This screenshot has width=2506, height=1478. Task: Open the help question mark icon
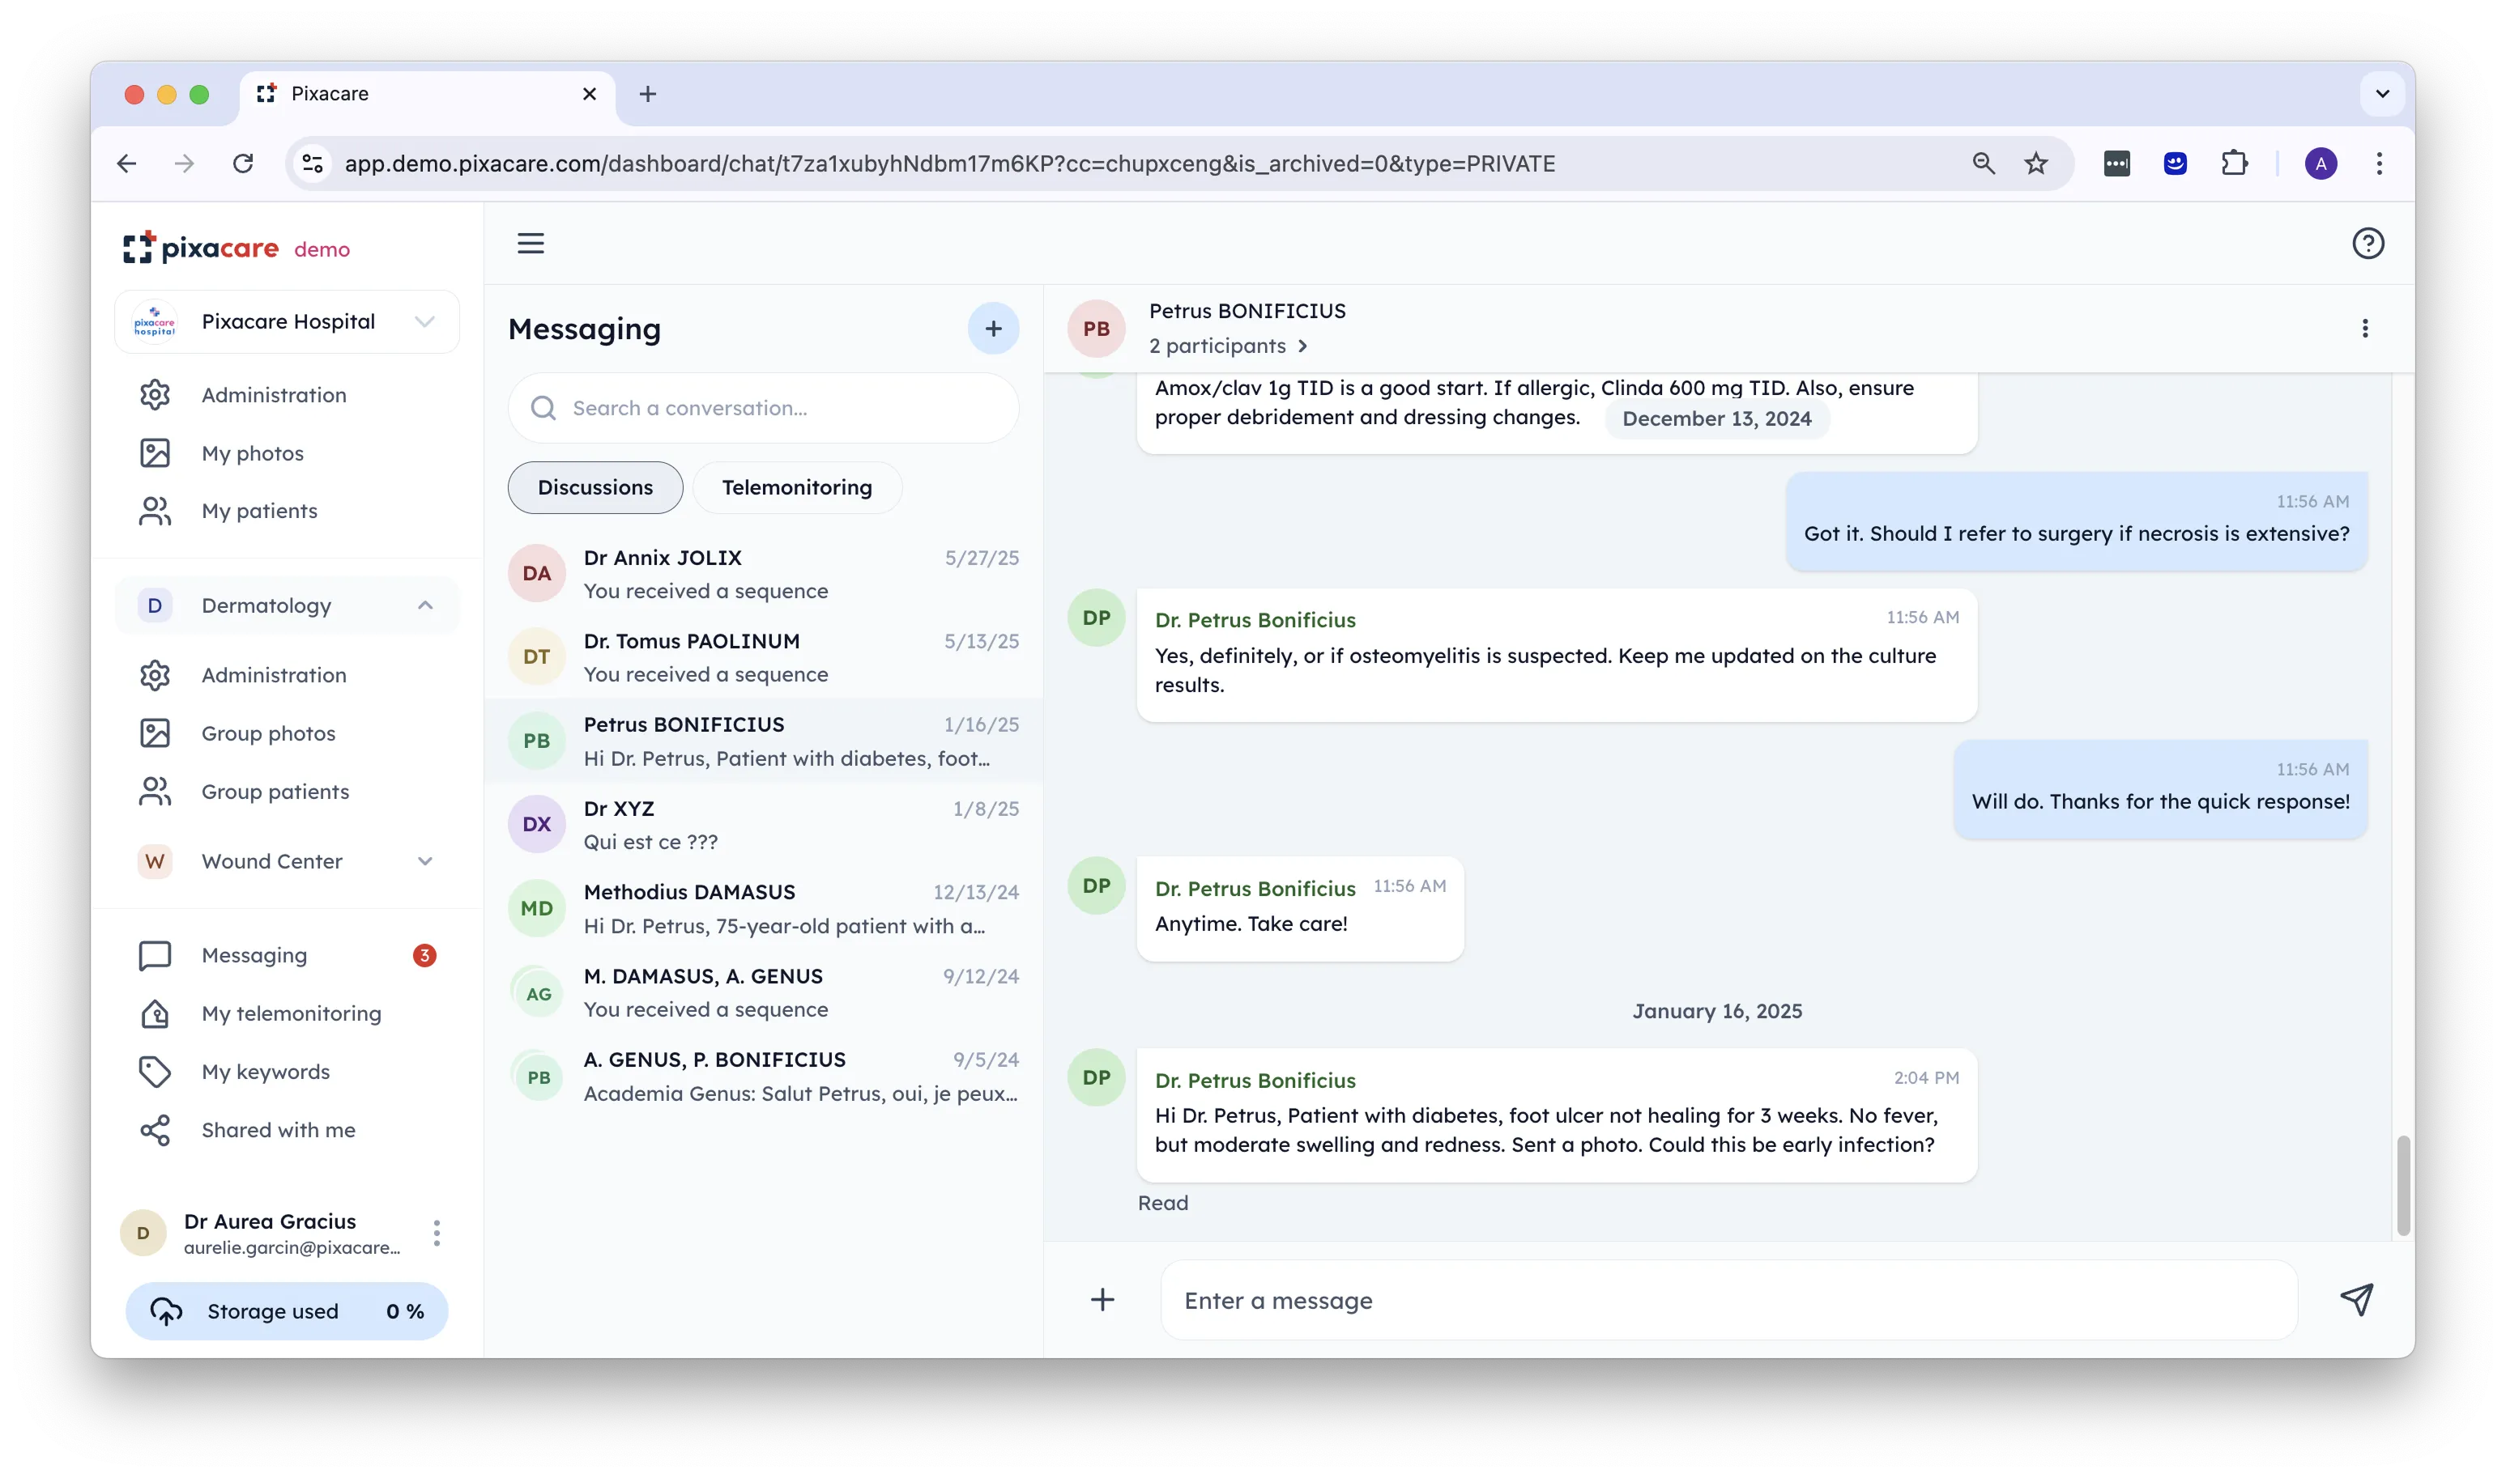click(x=2367, y=244)
